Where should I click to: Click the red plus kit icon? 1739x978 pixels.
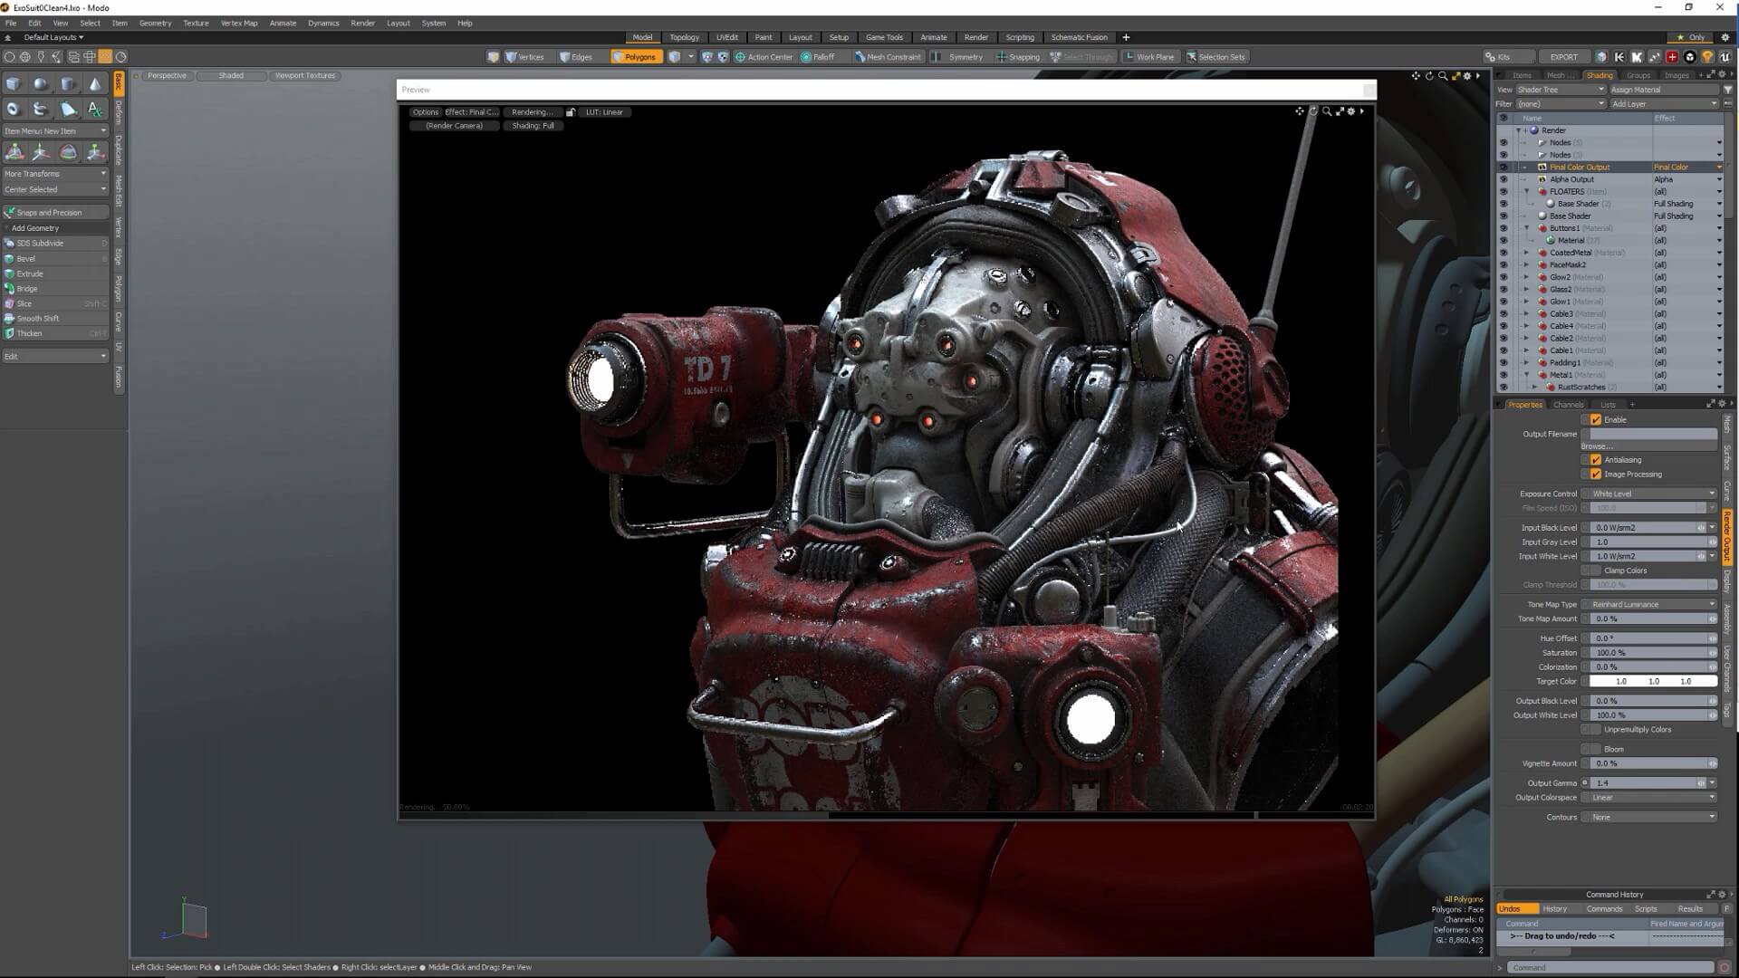coord(1672,57)
